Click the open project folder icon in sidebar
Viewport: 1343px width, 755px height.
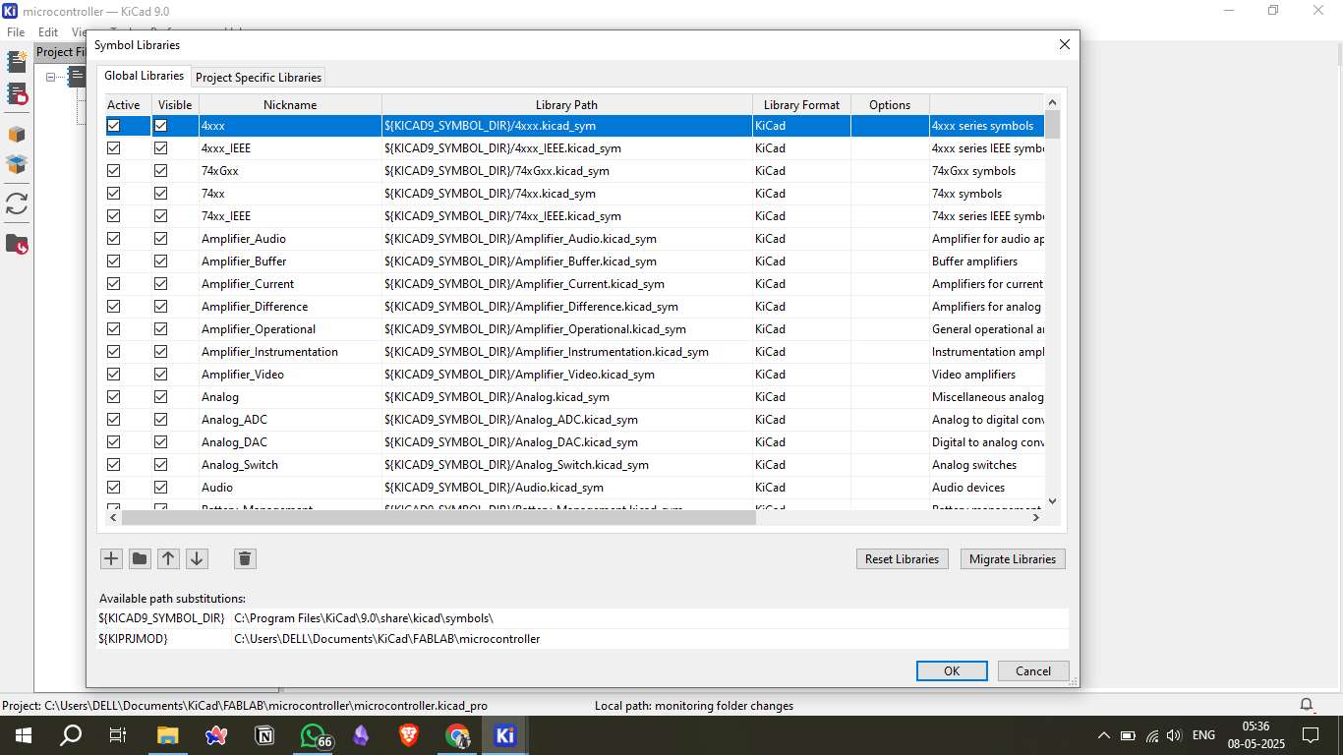pyautogui.click(x=17, y=244)
